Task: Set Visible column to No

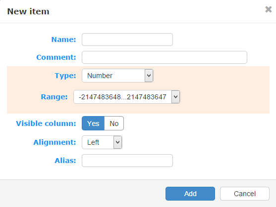Action: point(114,124)
